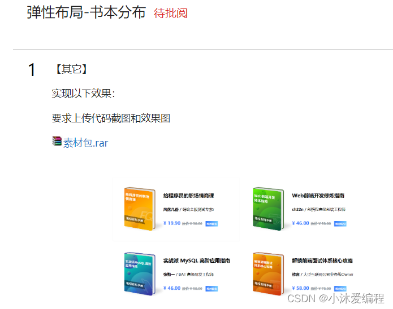Select the 【其它】 question type label
Screen dimensions: 393x309
[x=71, y=69]
